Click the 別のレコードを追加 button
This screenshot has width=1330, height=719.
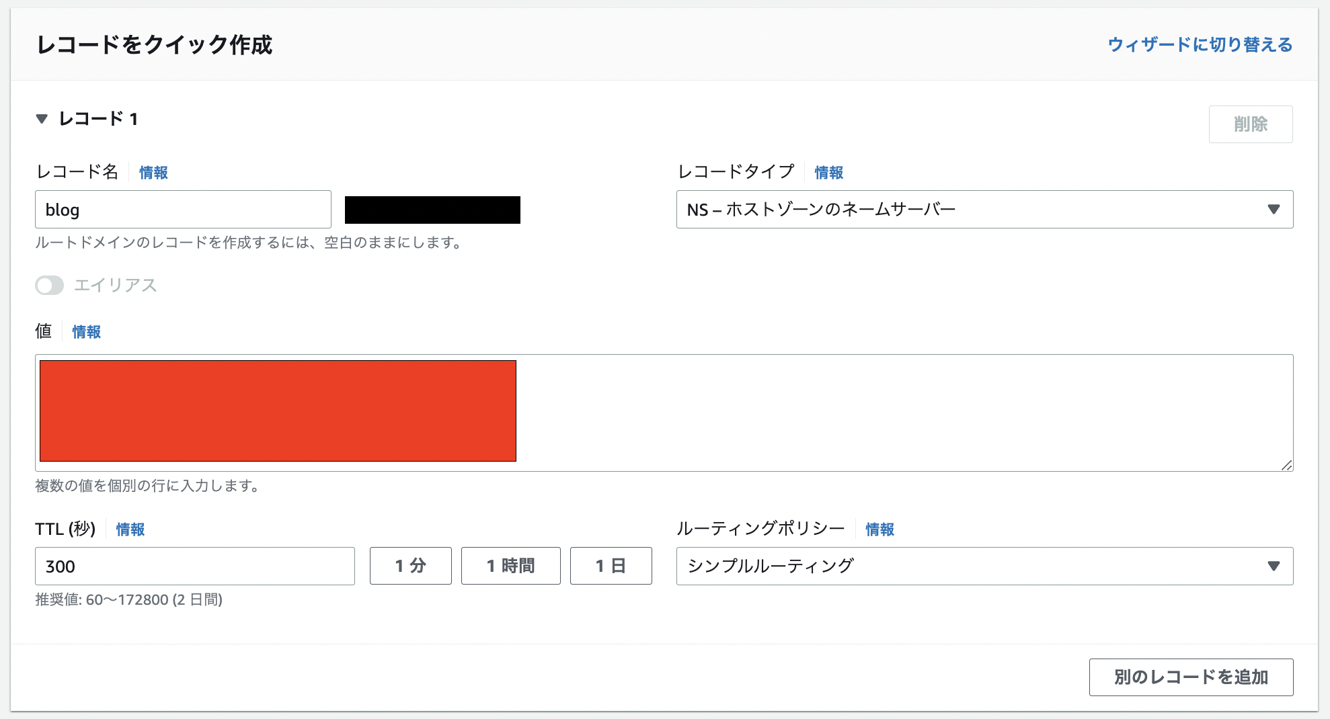tap(1190, 677)
